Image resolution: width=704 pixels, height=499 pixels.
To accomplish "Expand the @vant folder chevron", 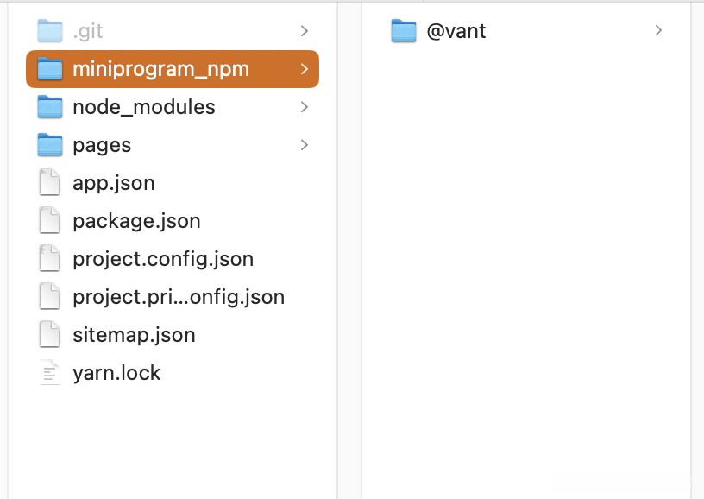I will point(658,31).
